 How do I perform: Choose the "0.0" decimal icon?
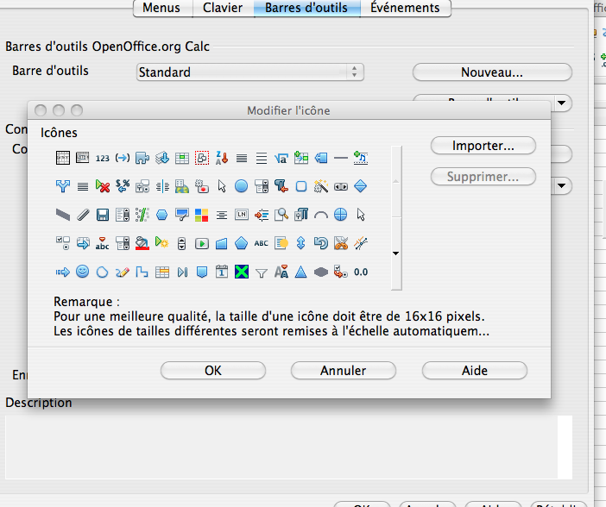point(361,272)
